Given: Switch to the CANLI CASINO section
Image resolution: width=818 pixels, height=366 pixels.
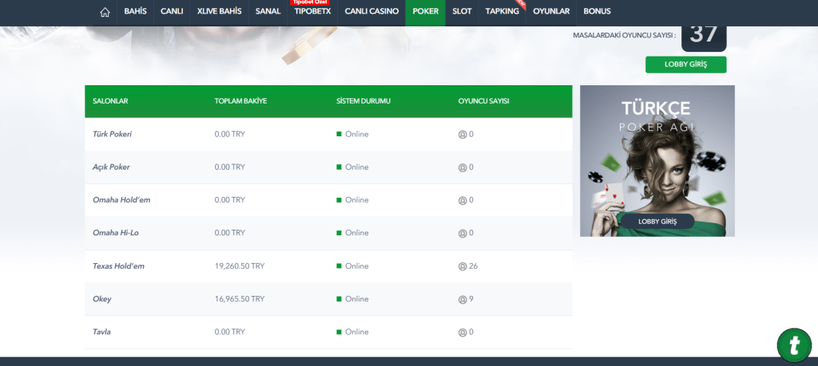Looking at the screenshot, I should pyautogui.click(x=371, y=12).
